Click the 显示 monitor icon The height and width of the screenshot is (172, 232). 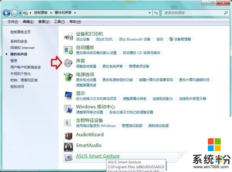point(68,96)
